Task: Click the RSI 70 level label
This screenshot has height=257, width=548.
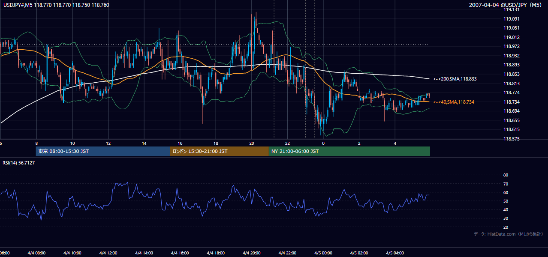Action: [x=506, y=184]
